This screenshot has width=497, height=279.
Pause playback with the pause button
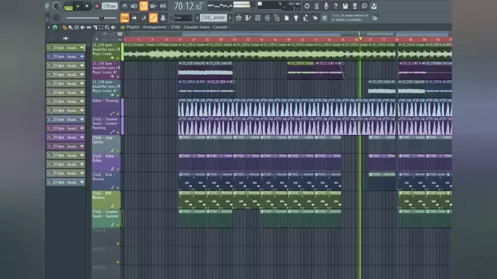(78, 6)
